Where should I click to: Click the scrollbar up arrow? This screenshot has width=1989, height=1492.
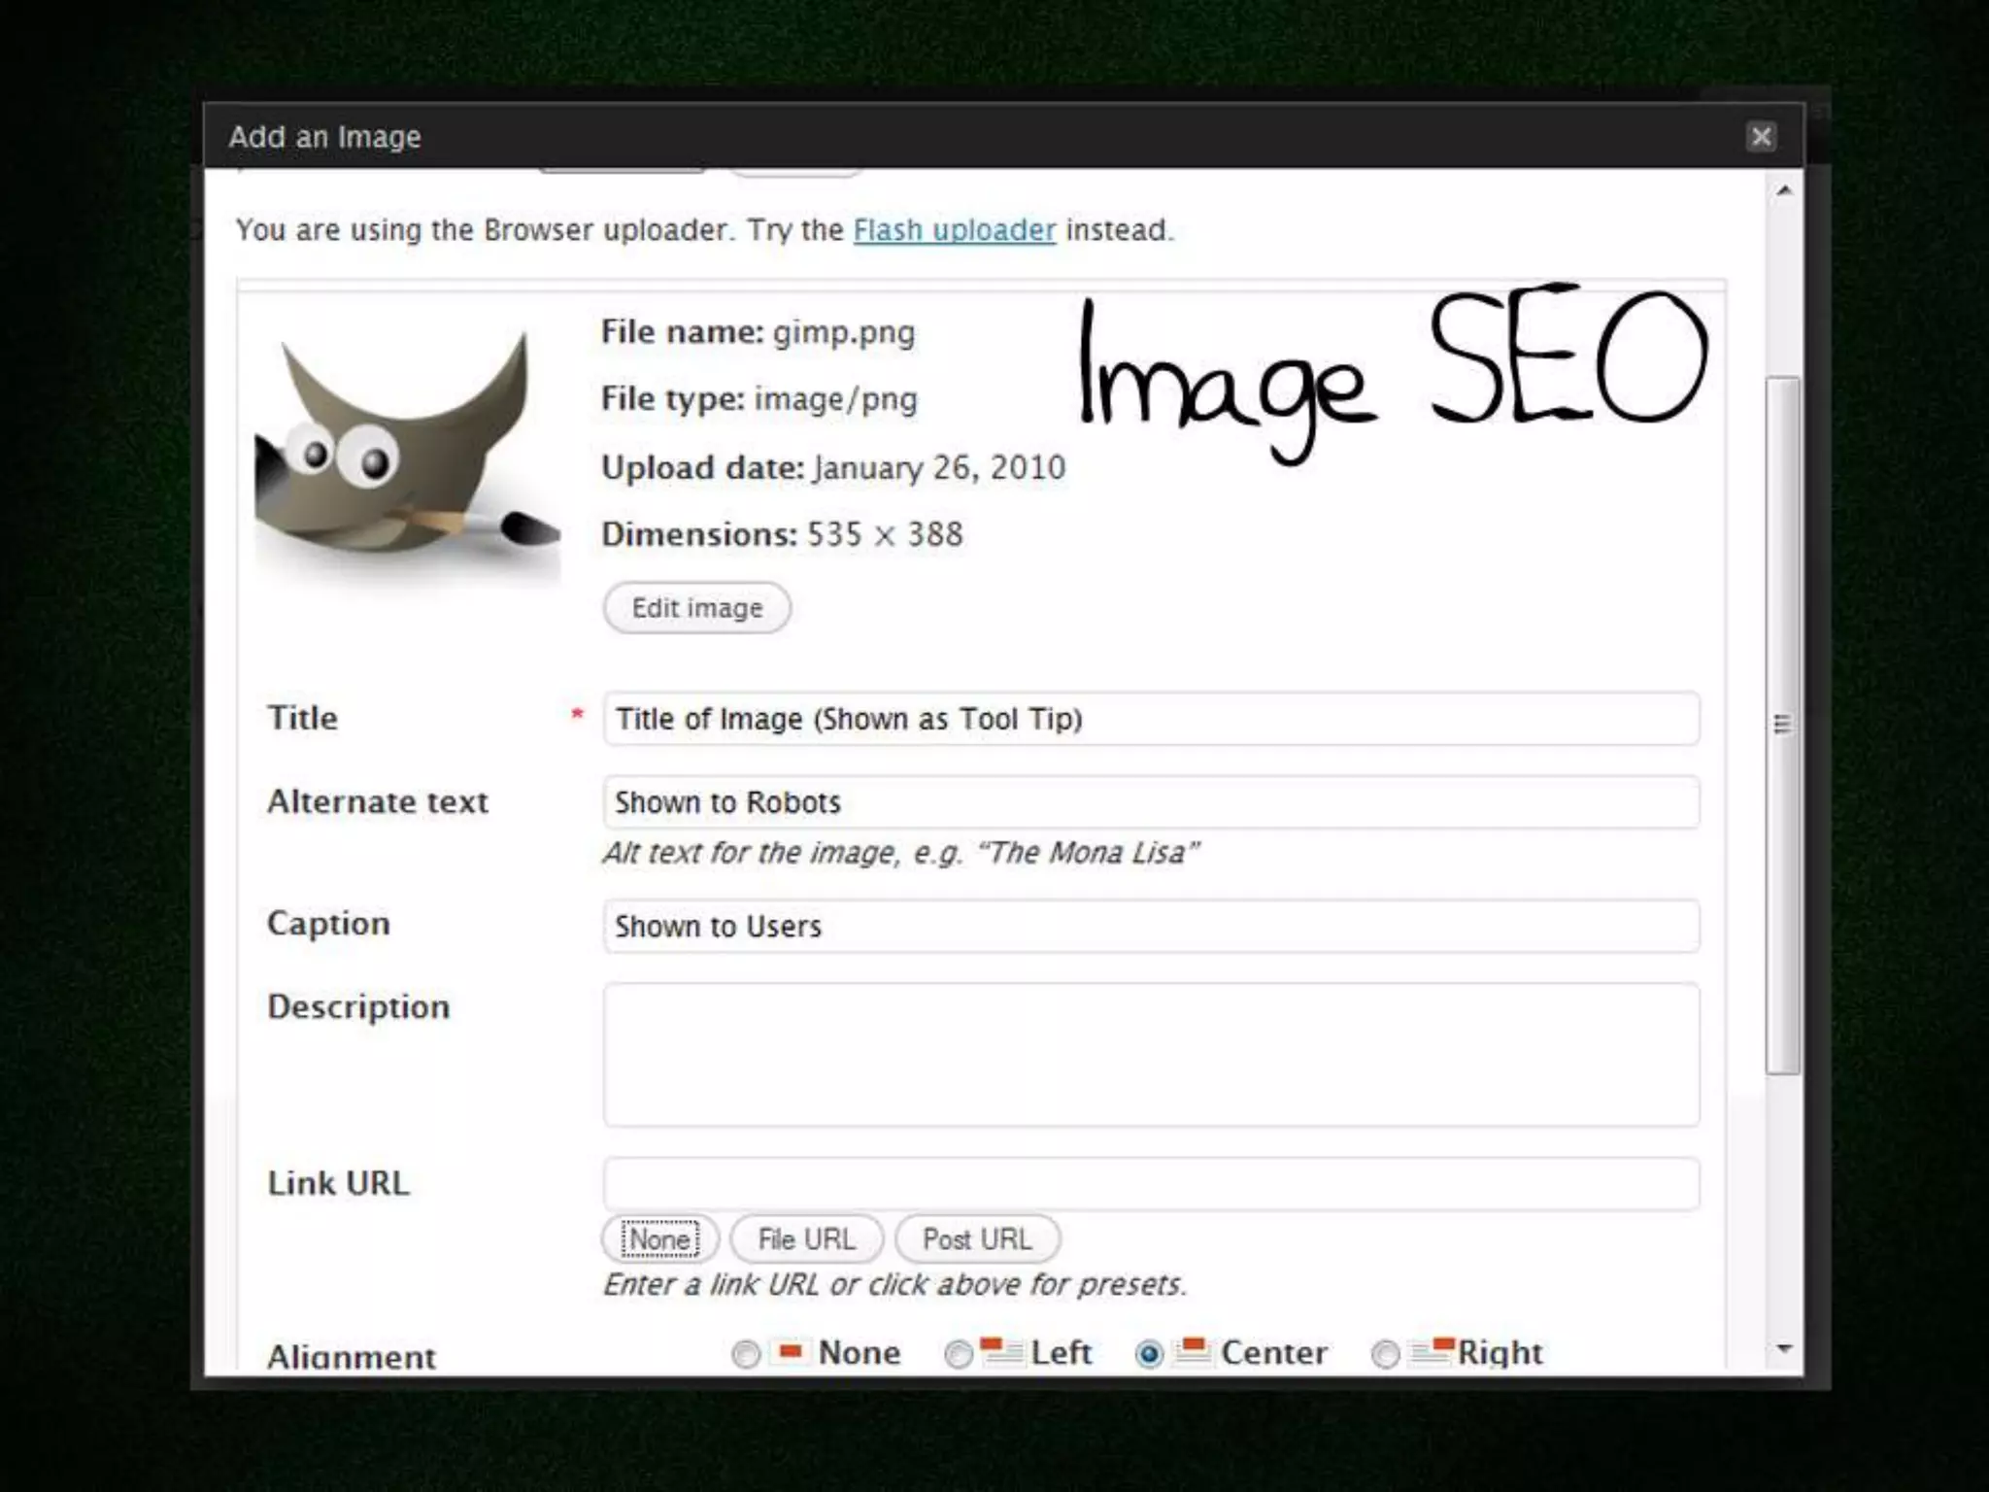(1784, 191)
